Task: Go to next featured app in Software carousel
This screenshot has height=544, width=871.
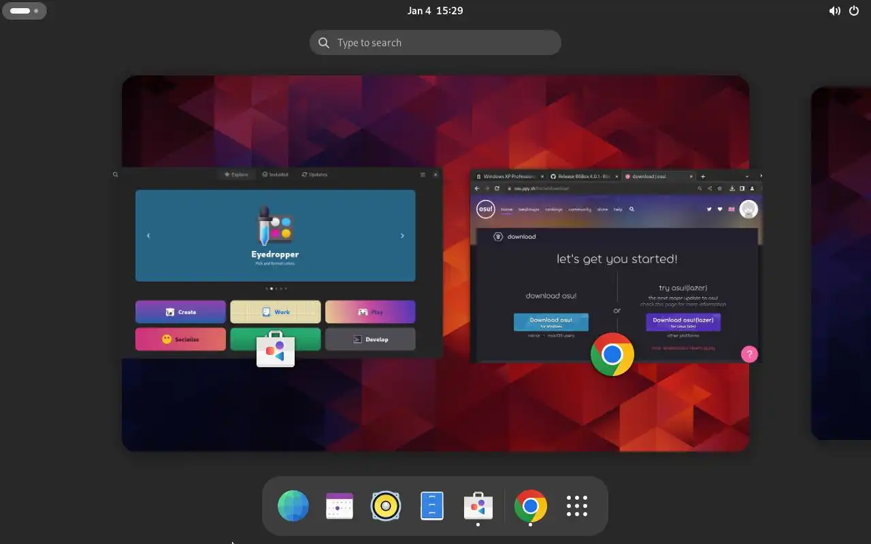Action: point(402,235)
